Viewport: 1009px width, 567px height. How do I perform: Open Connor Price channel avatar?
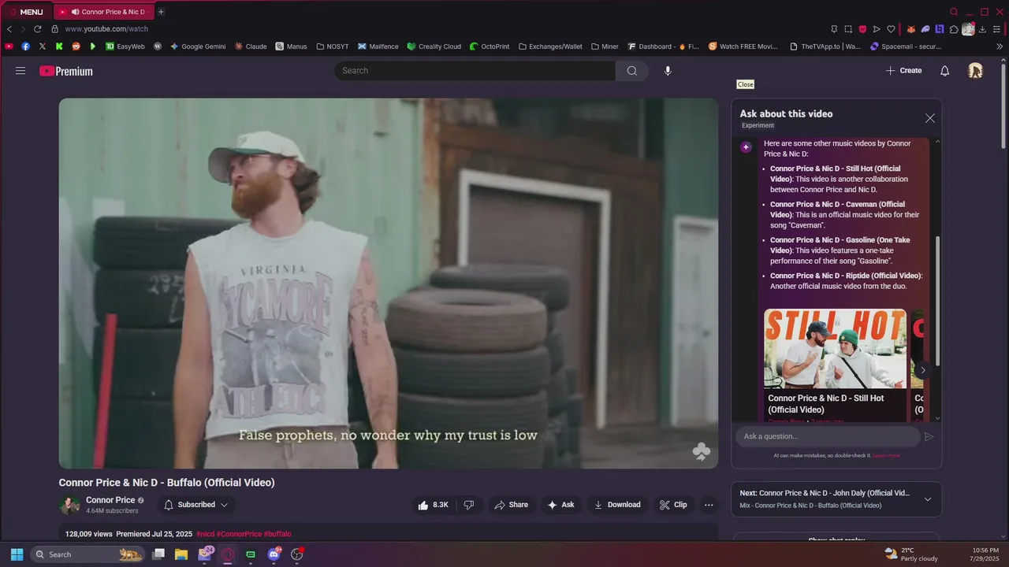click(x=69, y=505)
